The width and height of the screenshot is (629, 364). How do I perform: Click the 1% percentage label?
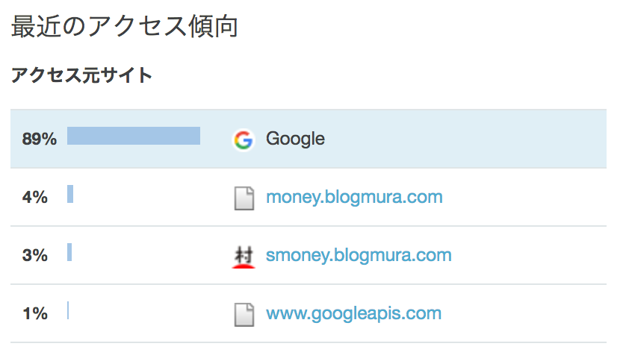tap(35, 313)
